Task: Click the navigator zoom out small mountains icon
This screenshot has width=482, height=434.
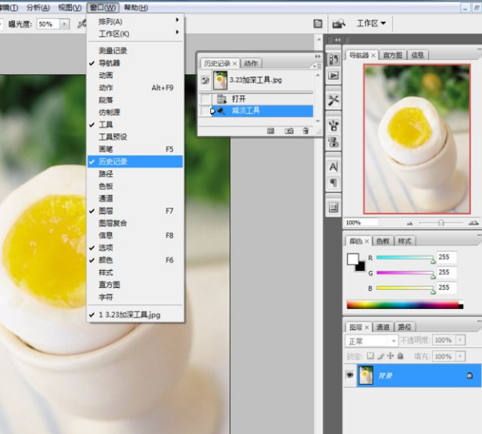Action: pyautogui.click(x=409, y=223)
